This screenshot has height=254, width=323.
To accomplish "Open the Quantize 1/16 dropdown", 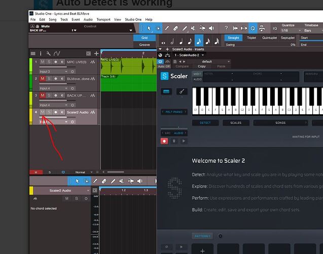I will (x=291, y=30).
